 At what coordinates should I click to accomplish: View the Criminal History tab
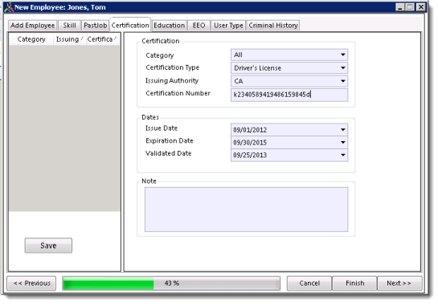pyautogui.click(x=273, y=26)
